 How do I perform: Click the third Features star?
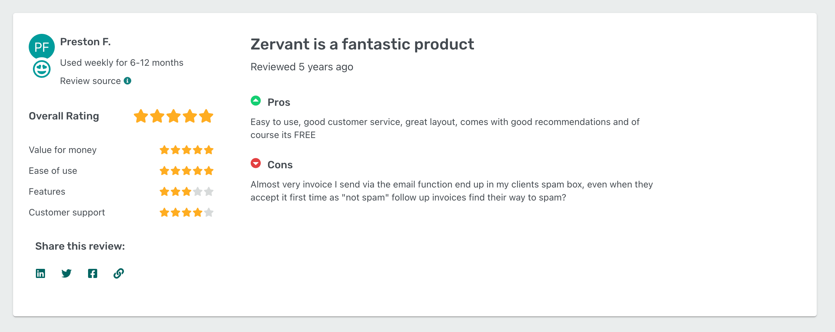[x=187, y=192]
